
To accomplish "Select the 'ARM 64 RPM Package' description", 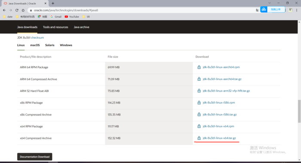I will point(34,67).
